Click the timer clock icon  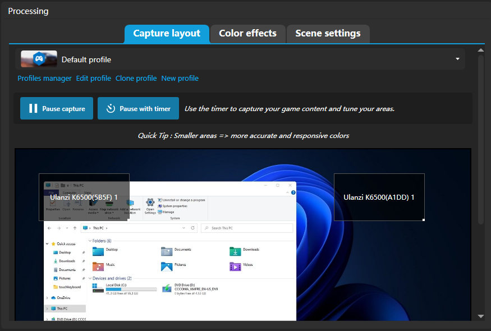(111, 108)
